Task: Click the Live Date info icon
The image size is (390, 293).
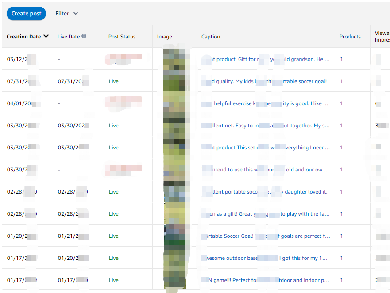Action: tap(84, 37)
